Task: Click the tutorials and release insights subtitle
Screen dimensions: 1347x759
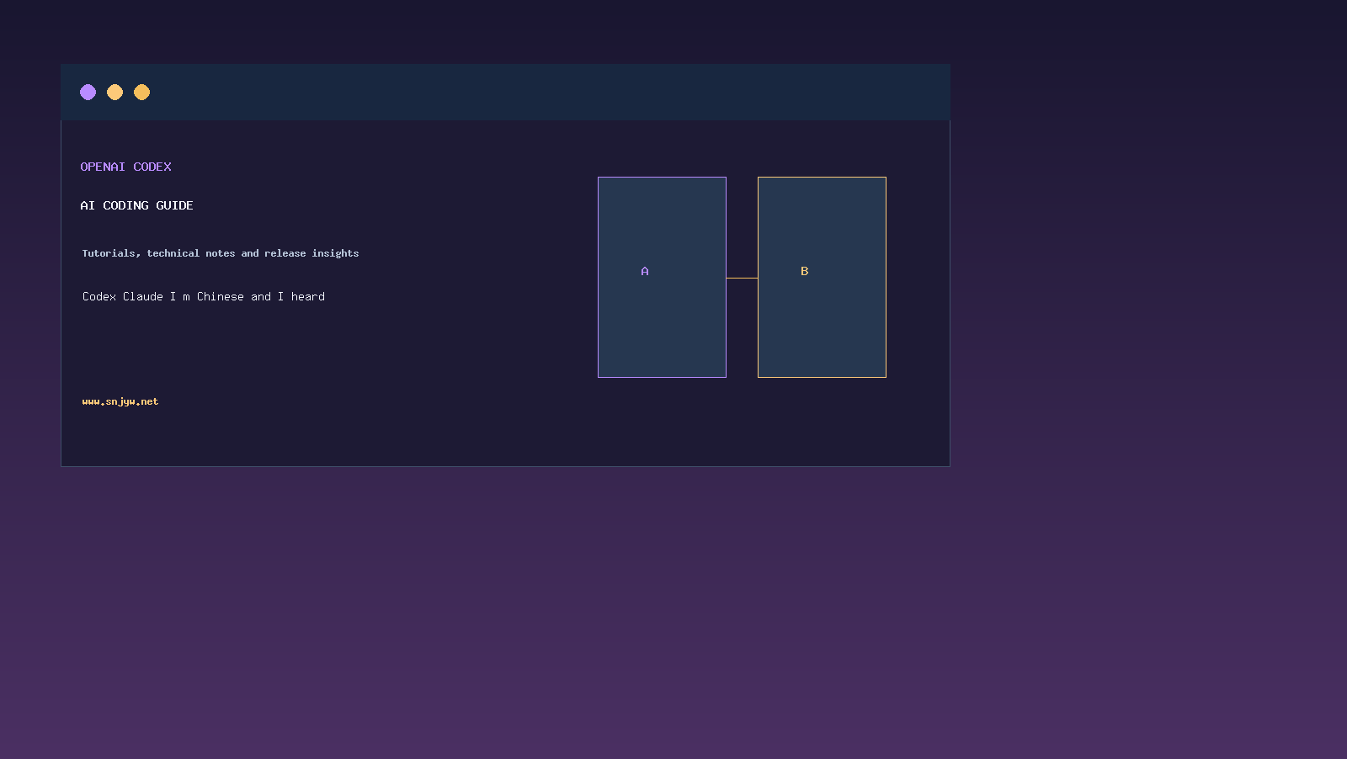Action: click(221, 253)
